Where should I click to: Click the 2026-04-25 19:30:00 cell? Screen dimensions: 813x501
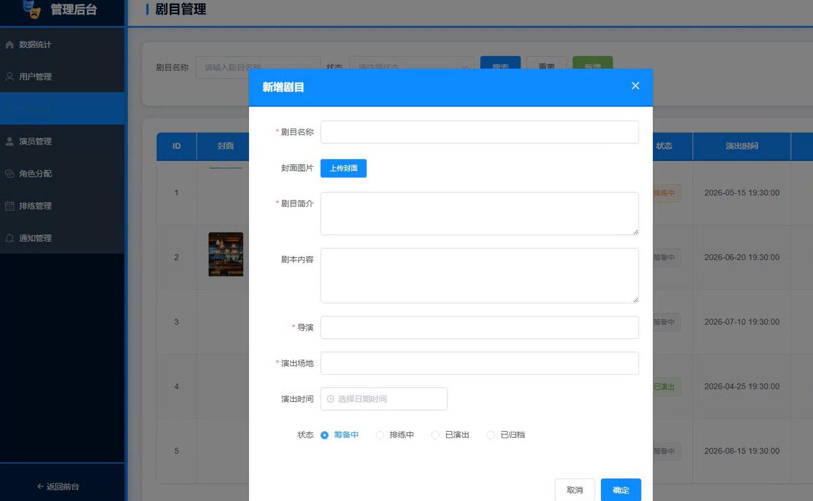[742, 386]
